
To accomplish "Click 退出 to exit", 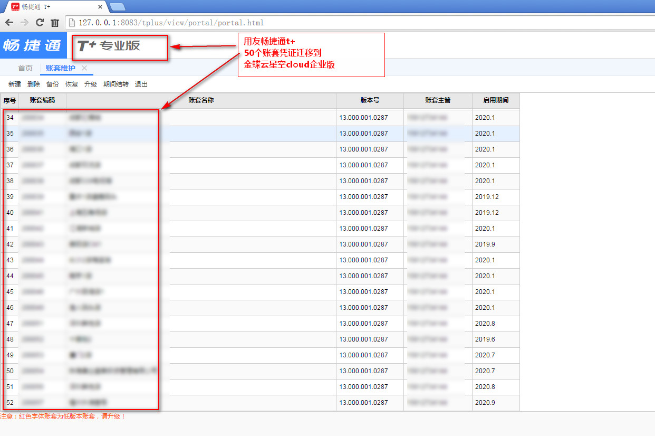I will 141,84.
